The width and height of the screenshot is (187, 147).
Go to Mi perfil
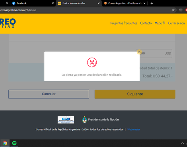tap(160, 23)
